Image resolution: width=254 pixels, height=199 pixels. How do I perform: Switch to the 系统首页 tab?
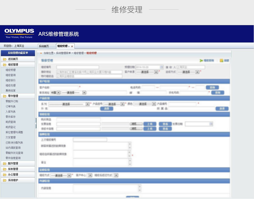tap(44, 46)
